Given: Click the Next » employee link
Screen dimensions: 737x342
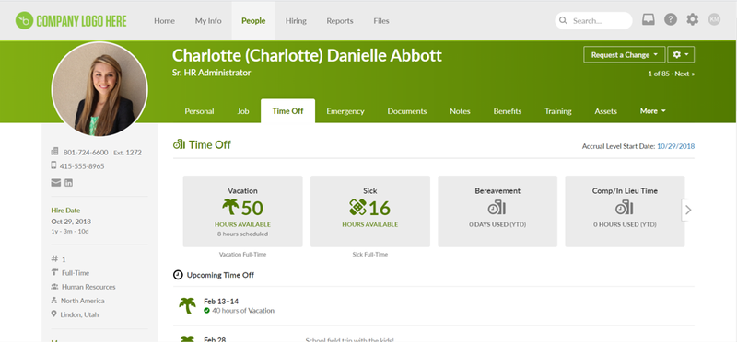Looking at the screenshot, I should (x=684, y=74).
